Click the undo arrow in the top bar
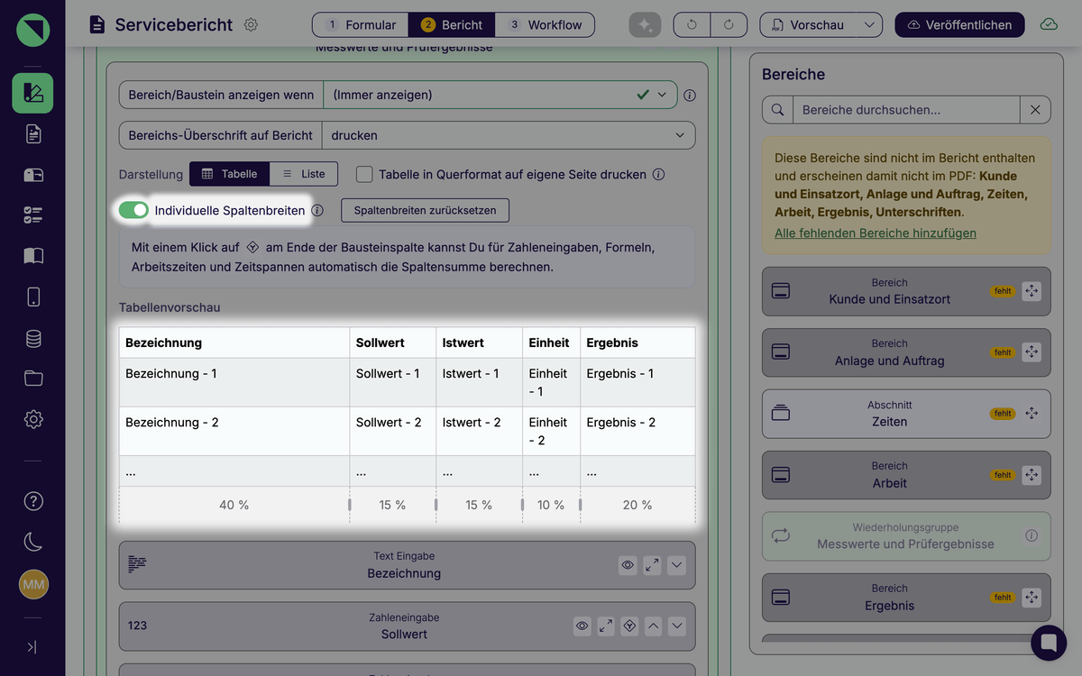This screenshot has width=1082, height=676. coord(692,25)
